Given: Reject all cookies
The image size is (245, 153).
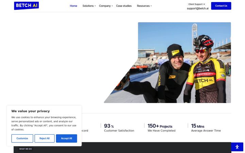Looking at the screenshot, I should point(45,138).
